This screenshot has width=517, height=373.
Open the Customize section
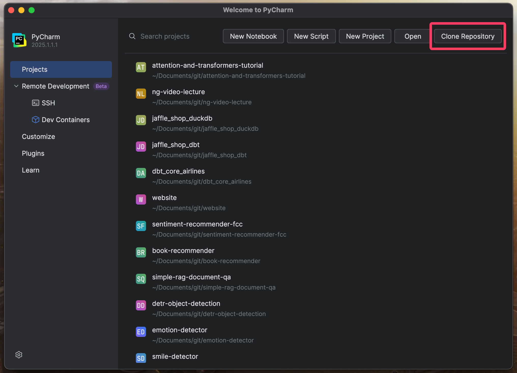tap(38, 136)
